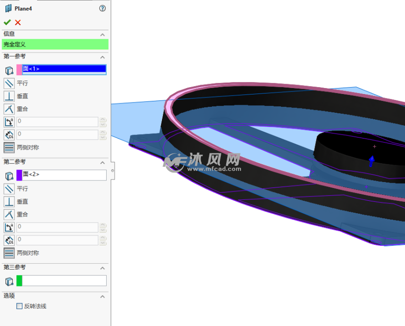
Task: Enable 两侧对称 in first reference
Action: pos(9,147)
